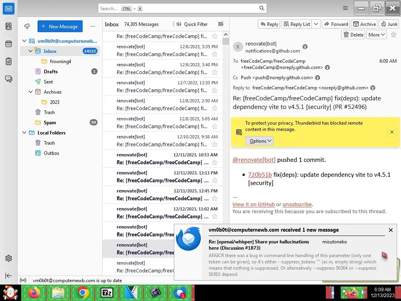This screenshot has width=401, height=301.
Task: Star the 12/11/2023, 10:53 AM message
Action: pos(215,162)
